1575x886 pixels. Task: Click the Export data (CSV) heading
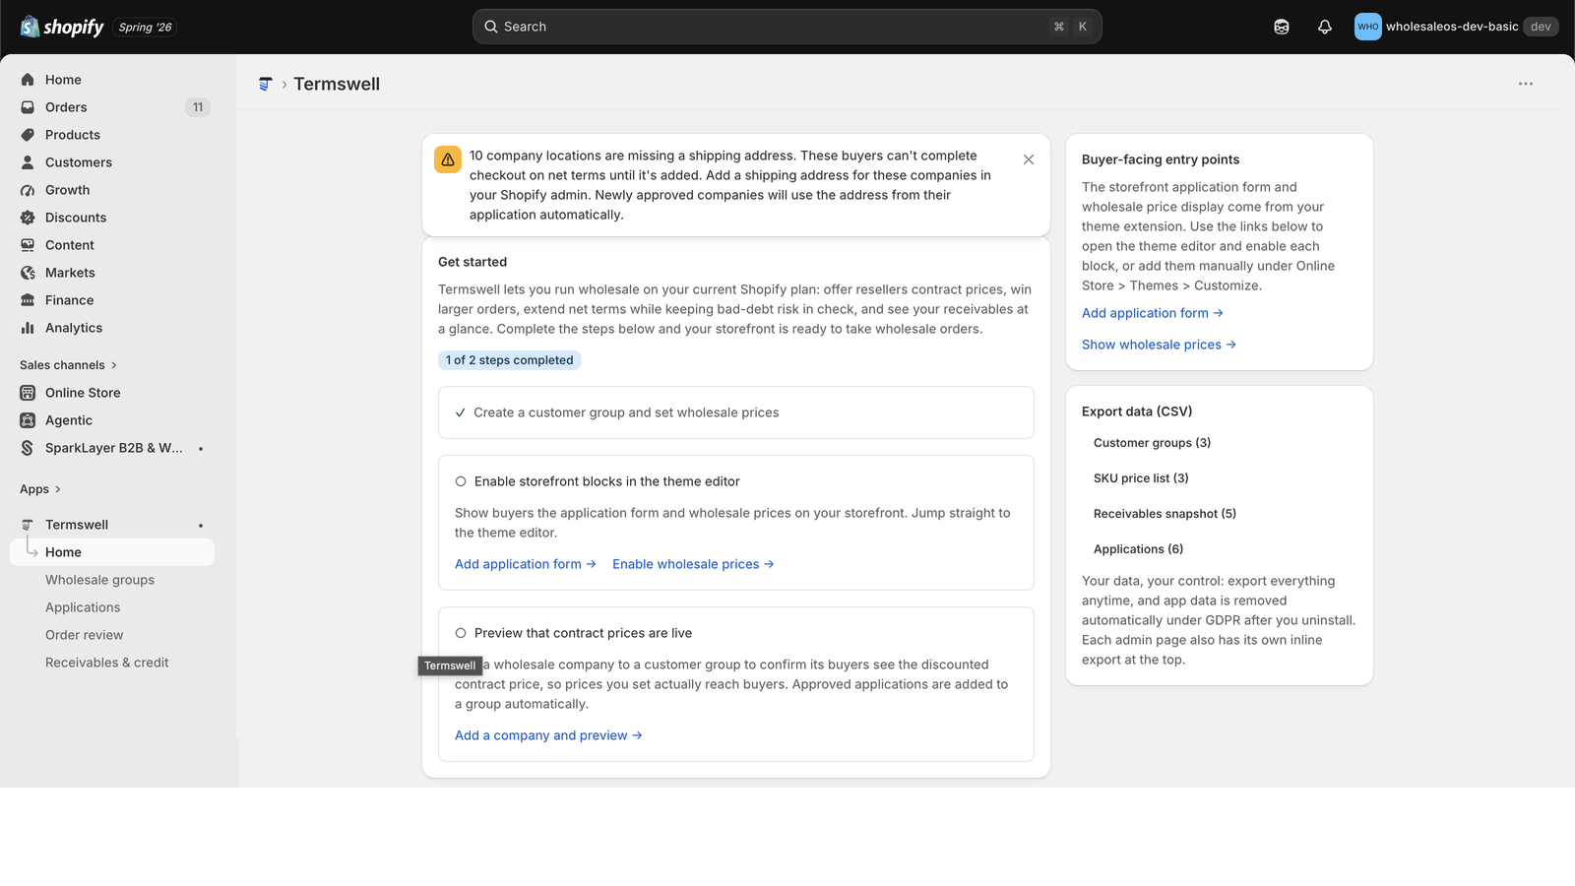pos(1137,411)
